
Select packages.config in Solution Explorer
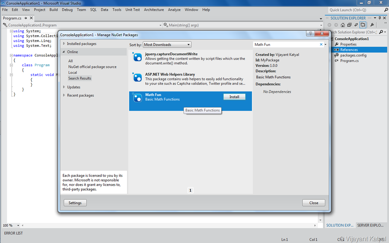[353, 55]
